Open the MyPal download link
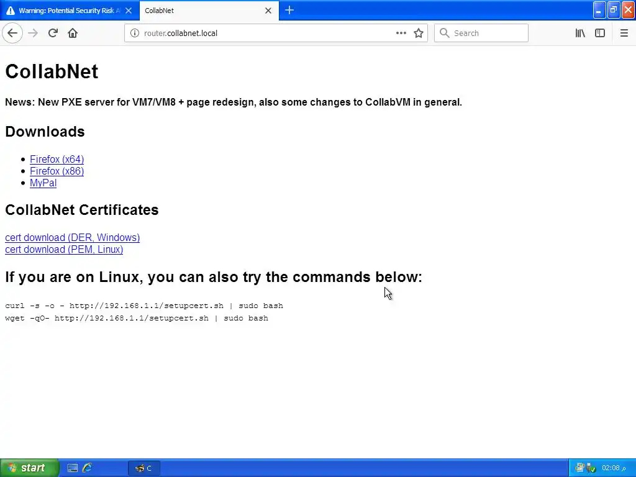This screenshot has width=636, height=477. coord(43,183)
